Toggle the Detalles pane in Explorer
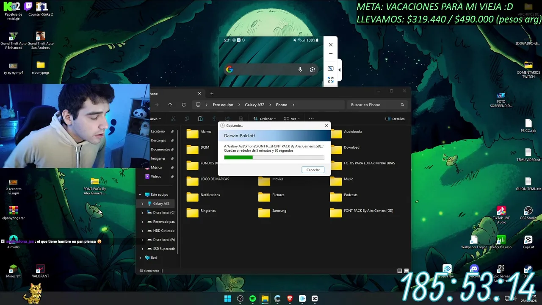 [395, 119]
